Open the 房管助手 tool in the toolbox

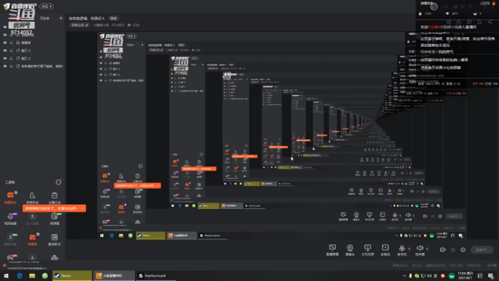[32, 197]
